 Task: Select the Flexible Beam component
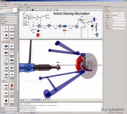coord(12,29)
